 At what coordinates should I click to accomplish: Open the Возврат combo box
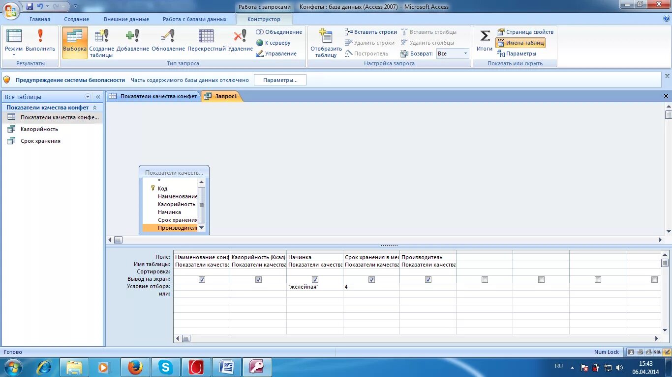coord(453,54)
